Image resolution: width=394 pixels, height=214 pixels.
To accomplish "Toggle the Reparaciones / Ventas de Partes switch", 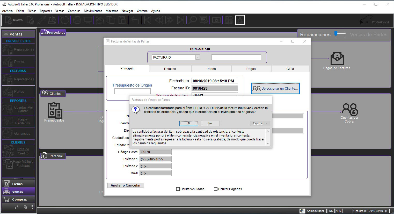I will click(x=340, y=34).
